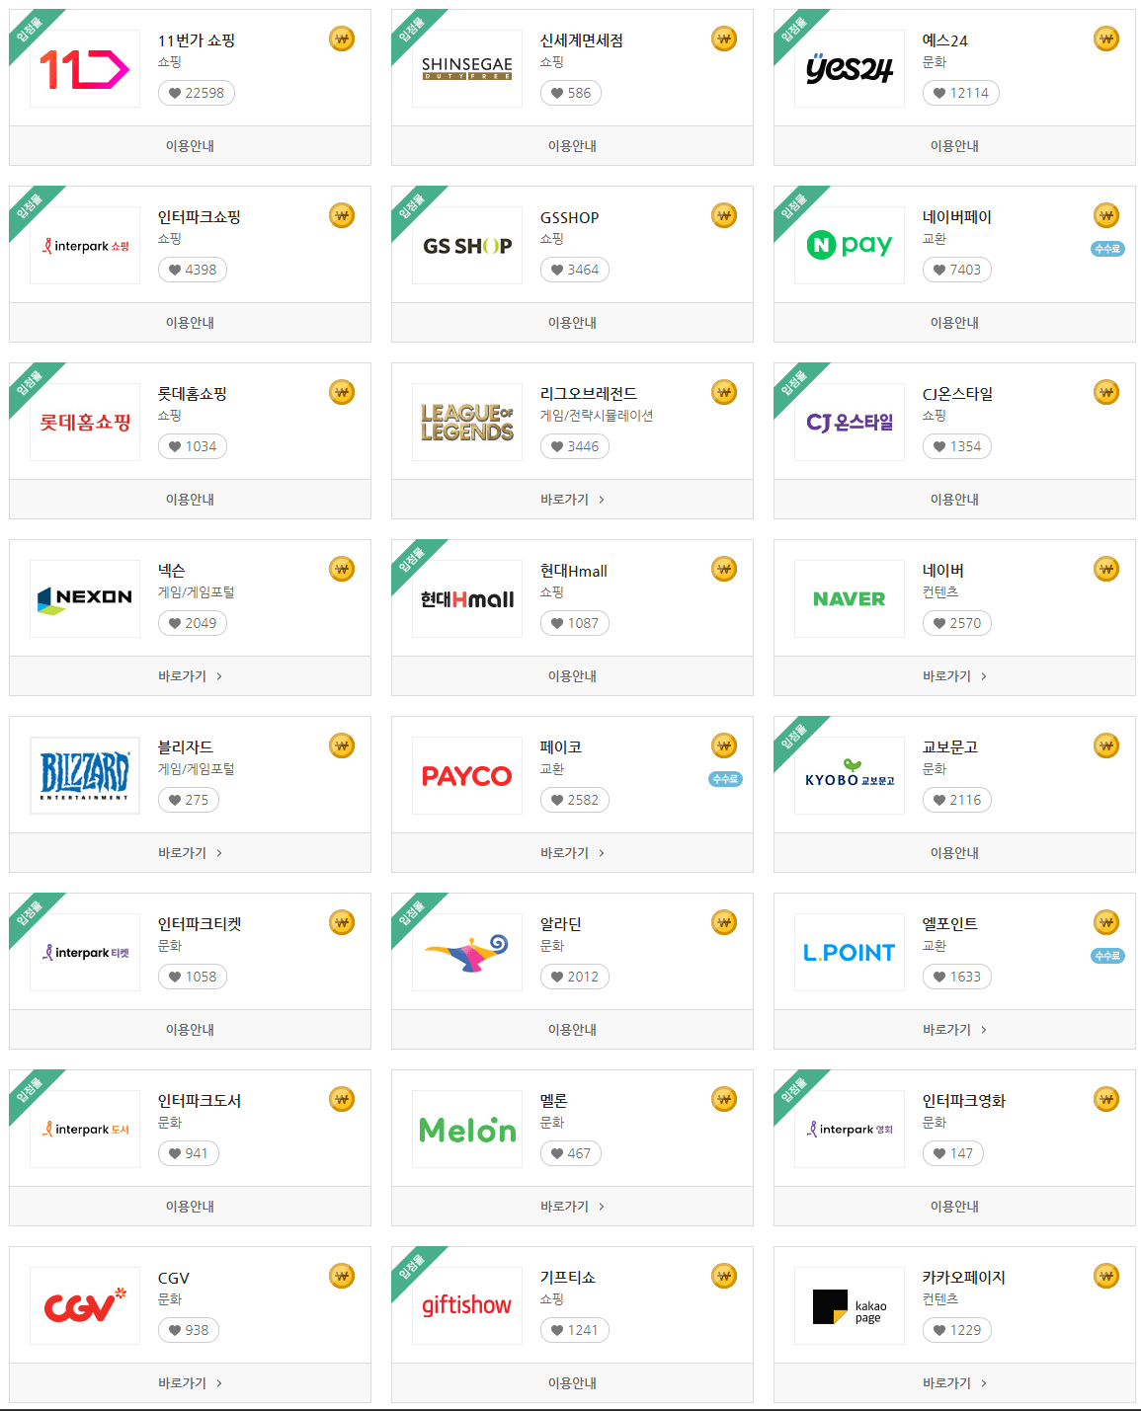Image resolution: width=1141 pixels, height=1411 pixels.
Task: Click the won coin icon on 현대Hmall card
Action: [724, 570]
